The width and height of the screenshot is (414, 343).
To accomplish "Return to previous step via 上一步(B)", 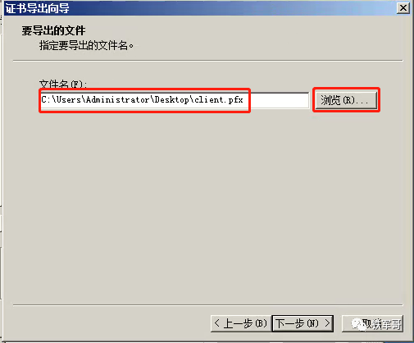I will [241, 323].
